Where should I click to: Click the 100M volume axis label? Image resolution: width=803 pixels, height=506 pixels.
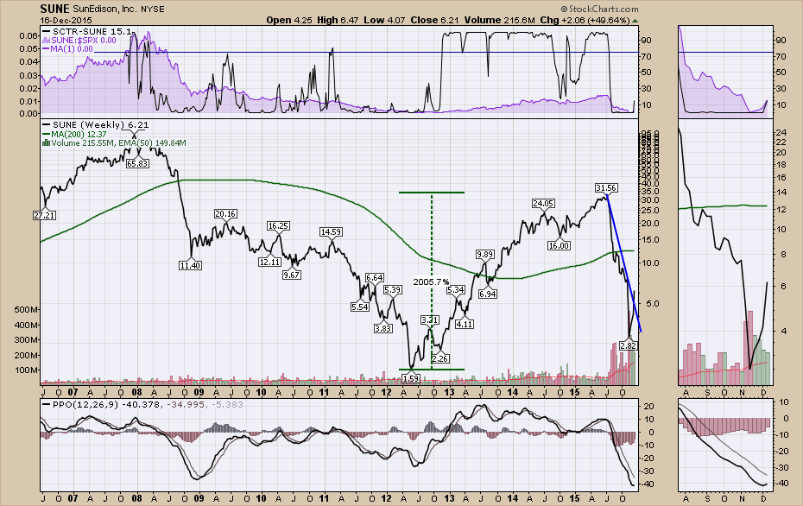(26, 370)
